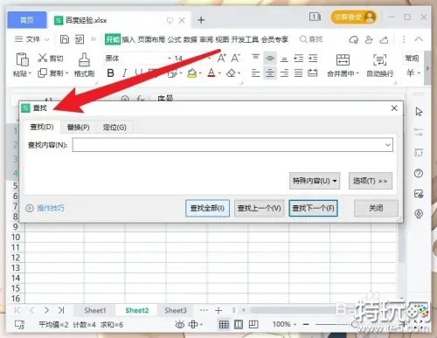This screenshot has width=437, height=338.
Task: Add a new sheet with the plus button
Action: point(218,311)
